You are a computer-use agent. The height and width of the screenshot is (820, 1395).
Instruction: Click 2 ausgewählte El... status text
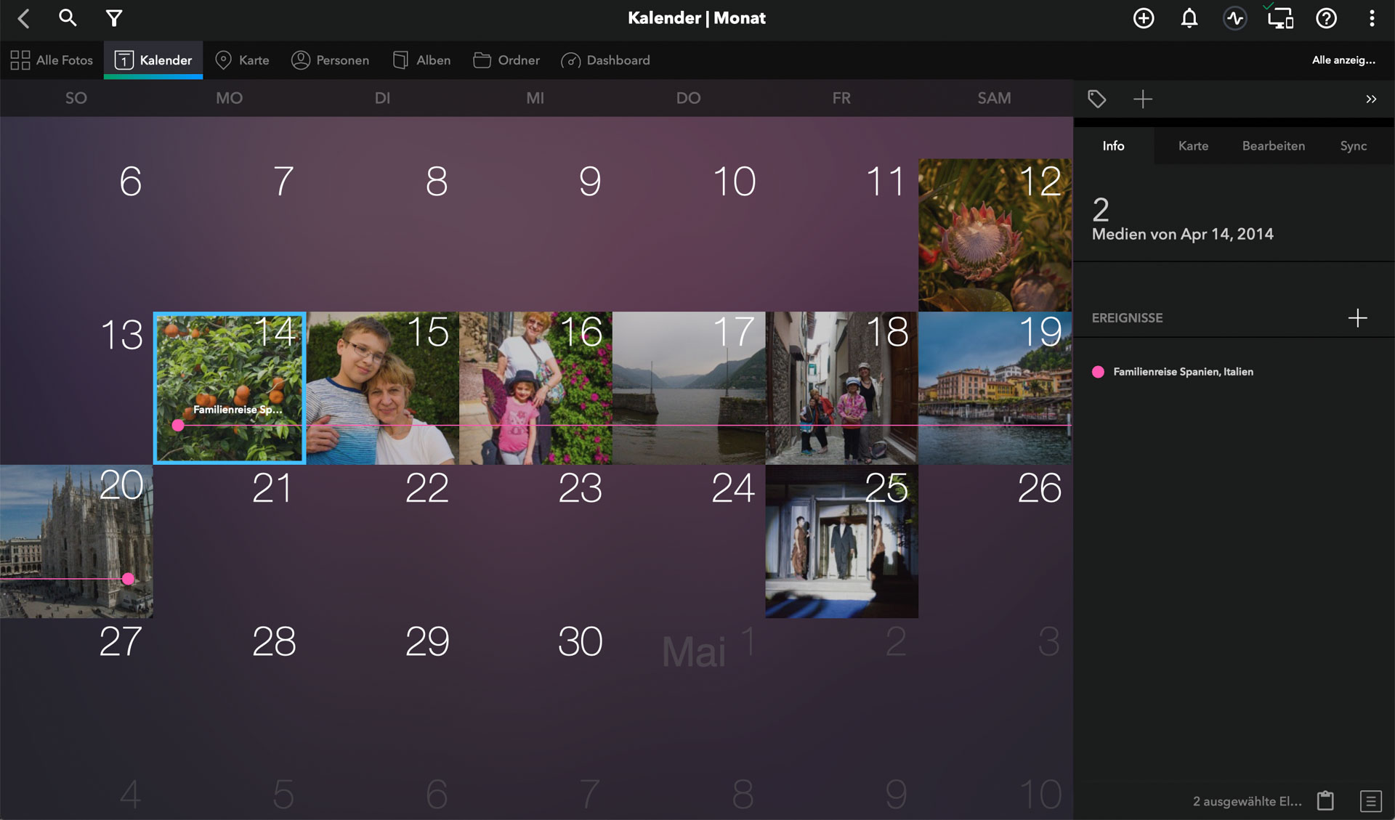click(1248, 801)
